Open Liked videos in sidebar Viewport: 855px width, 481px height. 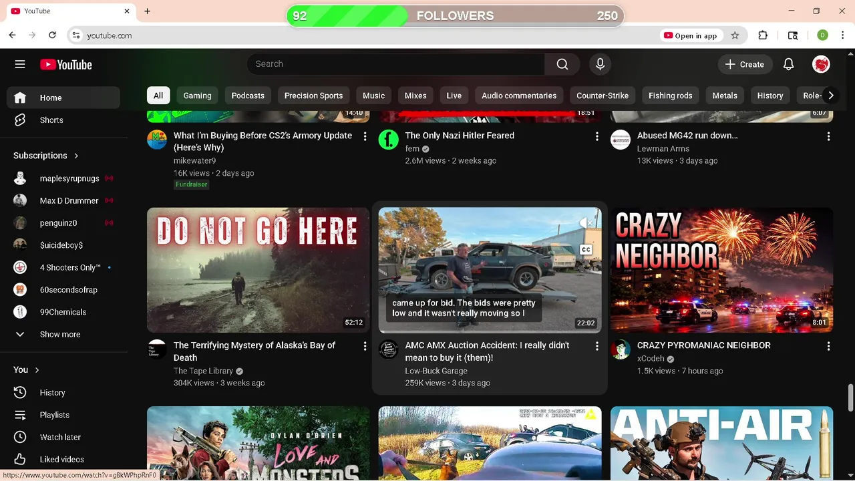pyautogui.click(x=63, y=460)
